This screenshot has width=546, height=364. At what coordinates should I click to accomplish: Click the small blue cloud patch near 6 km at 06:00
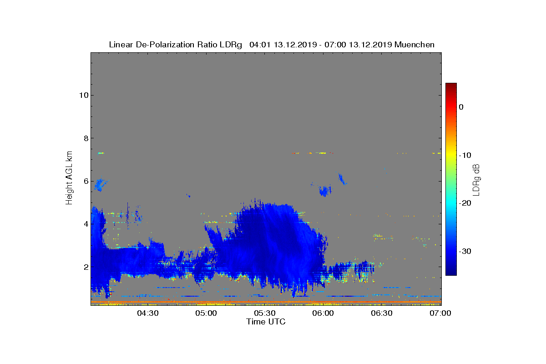324,191
